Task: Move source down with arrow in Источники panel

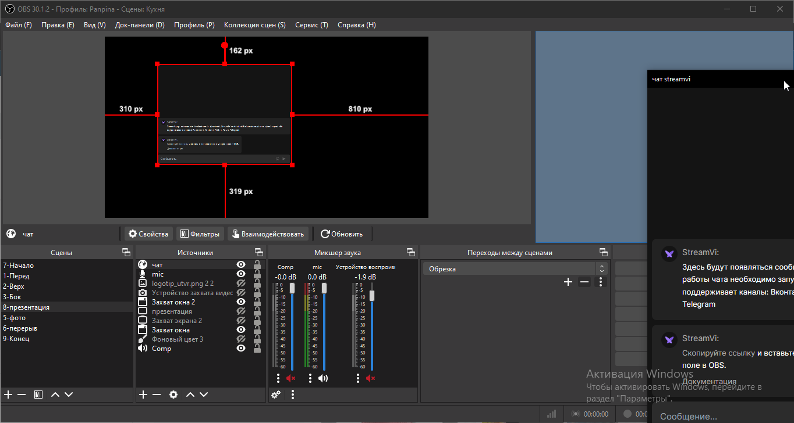Action: pyautogui.click(x=204, y=395)
